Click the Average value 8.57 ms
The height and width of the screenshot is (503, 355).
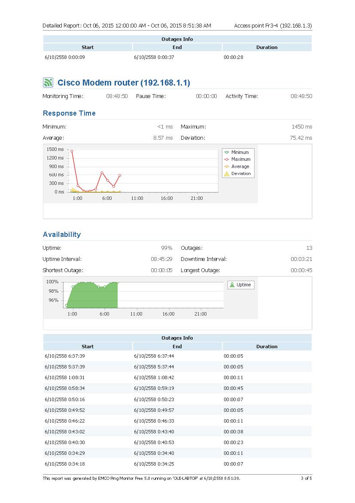coord(163,138)
